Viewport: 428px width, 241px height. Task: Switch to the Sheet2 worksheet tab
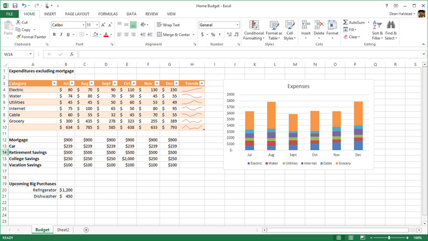(x=63, y=229)
